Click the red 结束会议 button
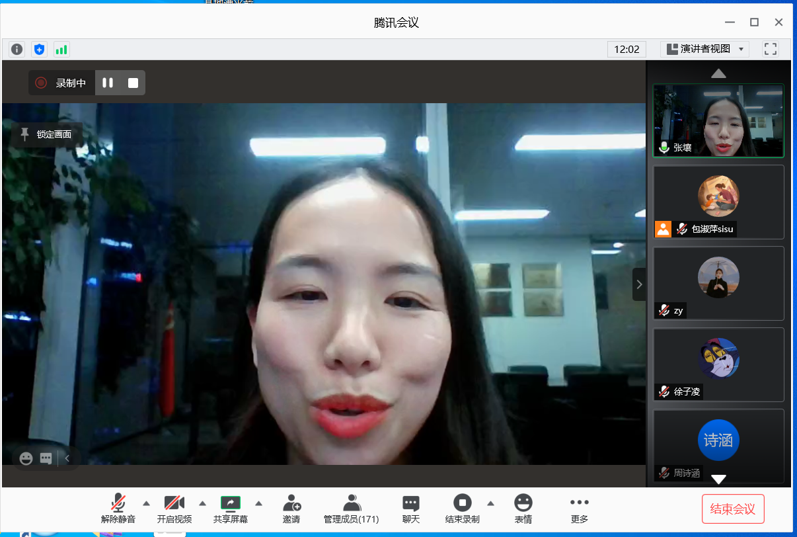 click(732, 509)
